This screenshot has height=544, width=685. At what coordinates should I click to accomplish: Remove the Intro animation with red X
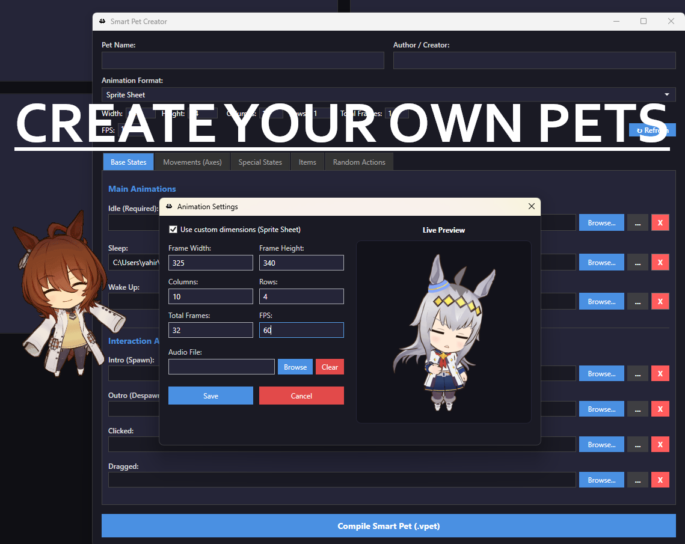[660, 373]
